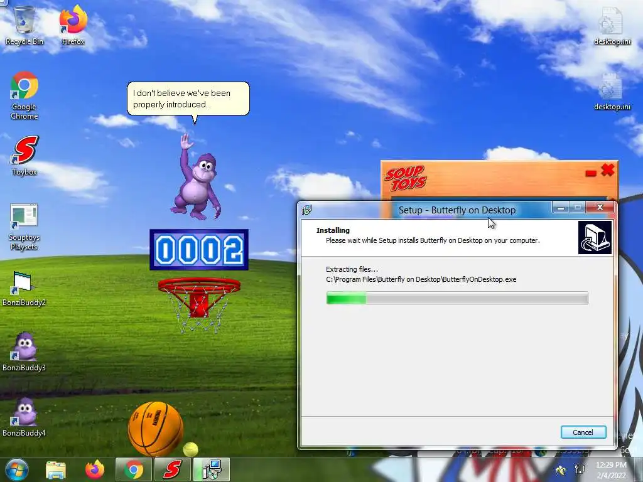Click the Souptoys tray icon next to network
The width and height of the screenshot is (643, 482).
tap(560, 469)
